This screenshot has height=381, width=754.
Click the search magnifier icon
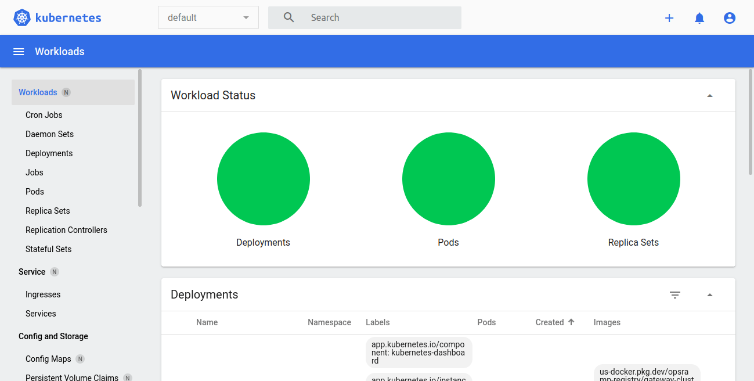(288, 17)
